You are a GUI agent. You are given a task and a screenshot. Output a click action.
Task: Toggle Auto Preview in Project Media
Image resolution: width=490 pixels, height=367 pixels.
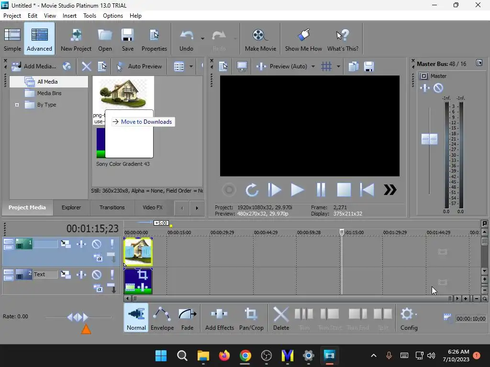pos(139,66)
